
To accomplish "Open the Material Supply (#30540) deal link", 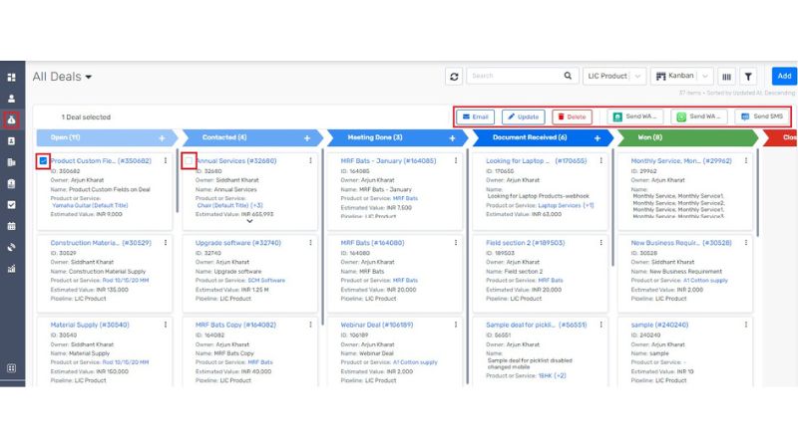I will 90,325.
